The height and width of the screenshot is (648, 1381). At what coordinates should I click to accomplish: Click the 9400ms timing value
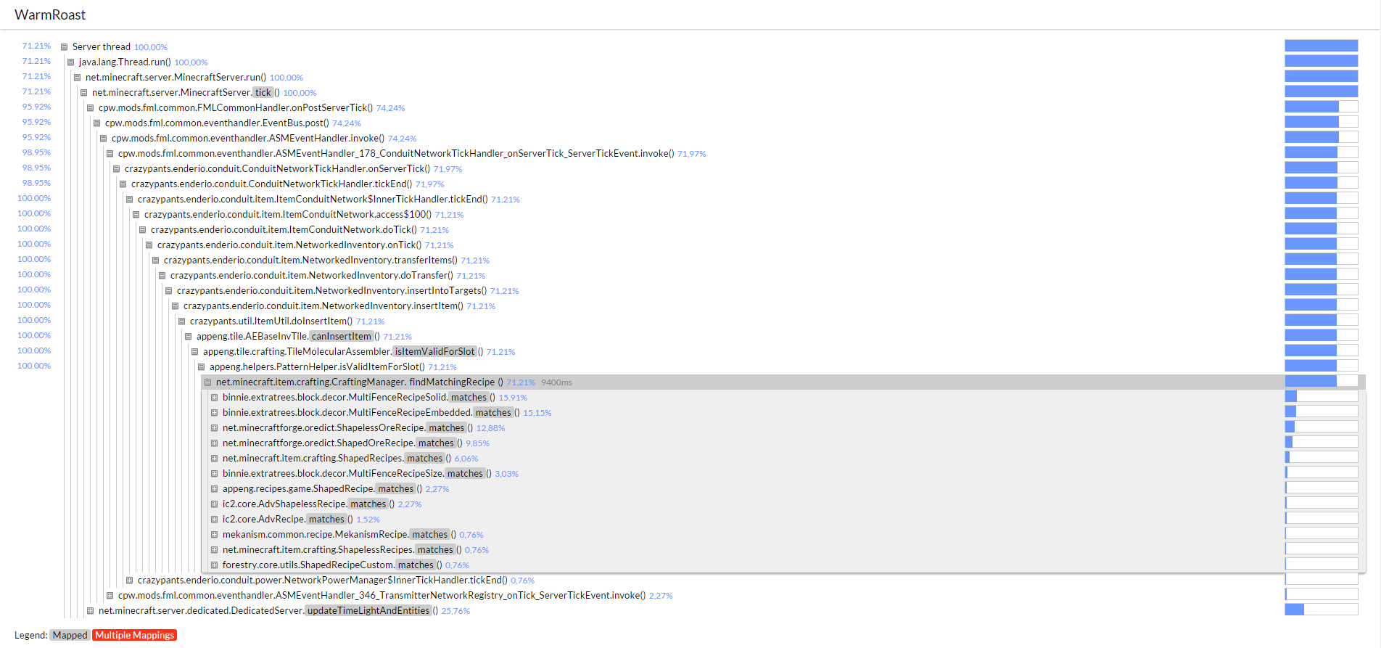[x=556, y=382]
